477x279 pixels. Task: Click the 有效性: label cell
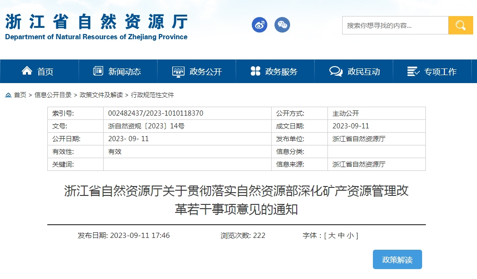click(75, 152)
